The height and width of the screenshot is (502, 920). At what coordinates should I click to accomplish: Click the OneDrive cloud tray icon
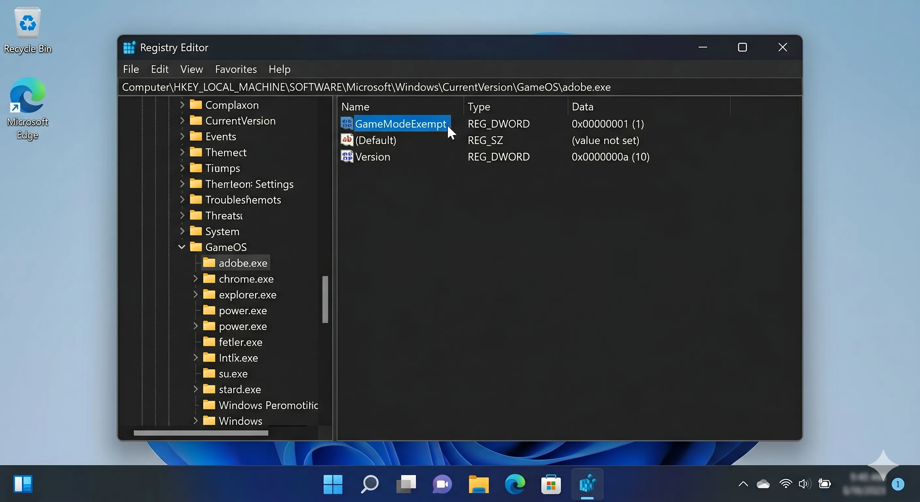pos(763,484)
